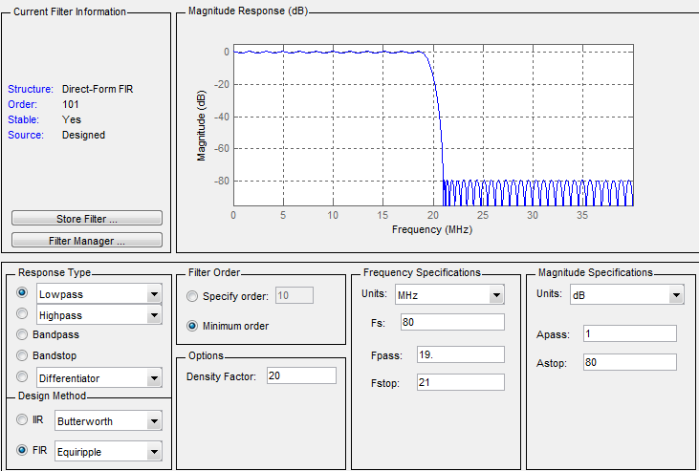The height and width of the screenshot is (471, 699).
Task: Open the Filter Manager
Action: [x=87, y=240]
